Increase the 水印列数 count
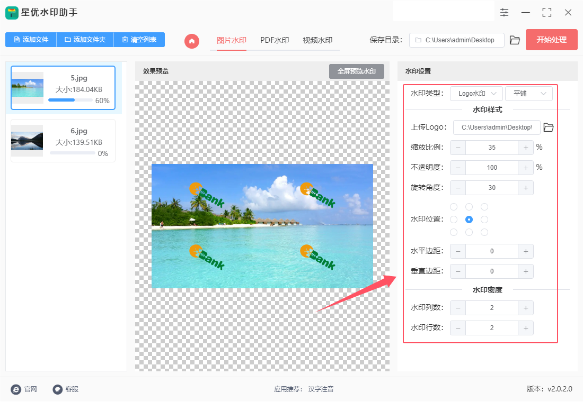Screen dimensions: 583x402 point(526,308)
